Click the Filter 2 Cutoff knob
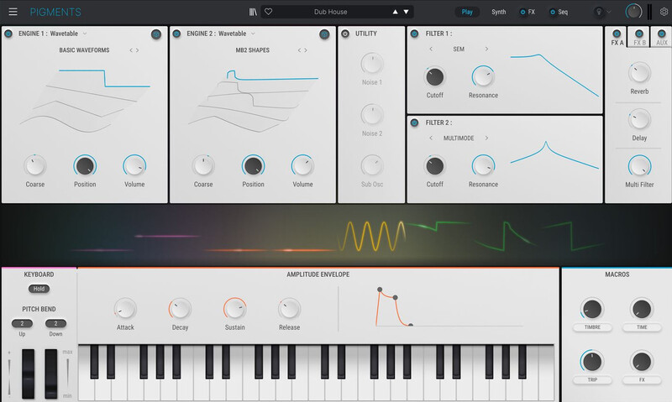 (434, 166)
